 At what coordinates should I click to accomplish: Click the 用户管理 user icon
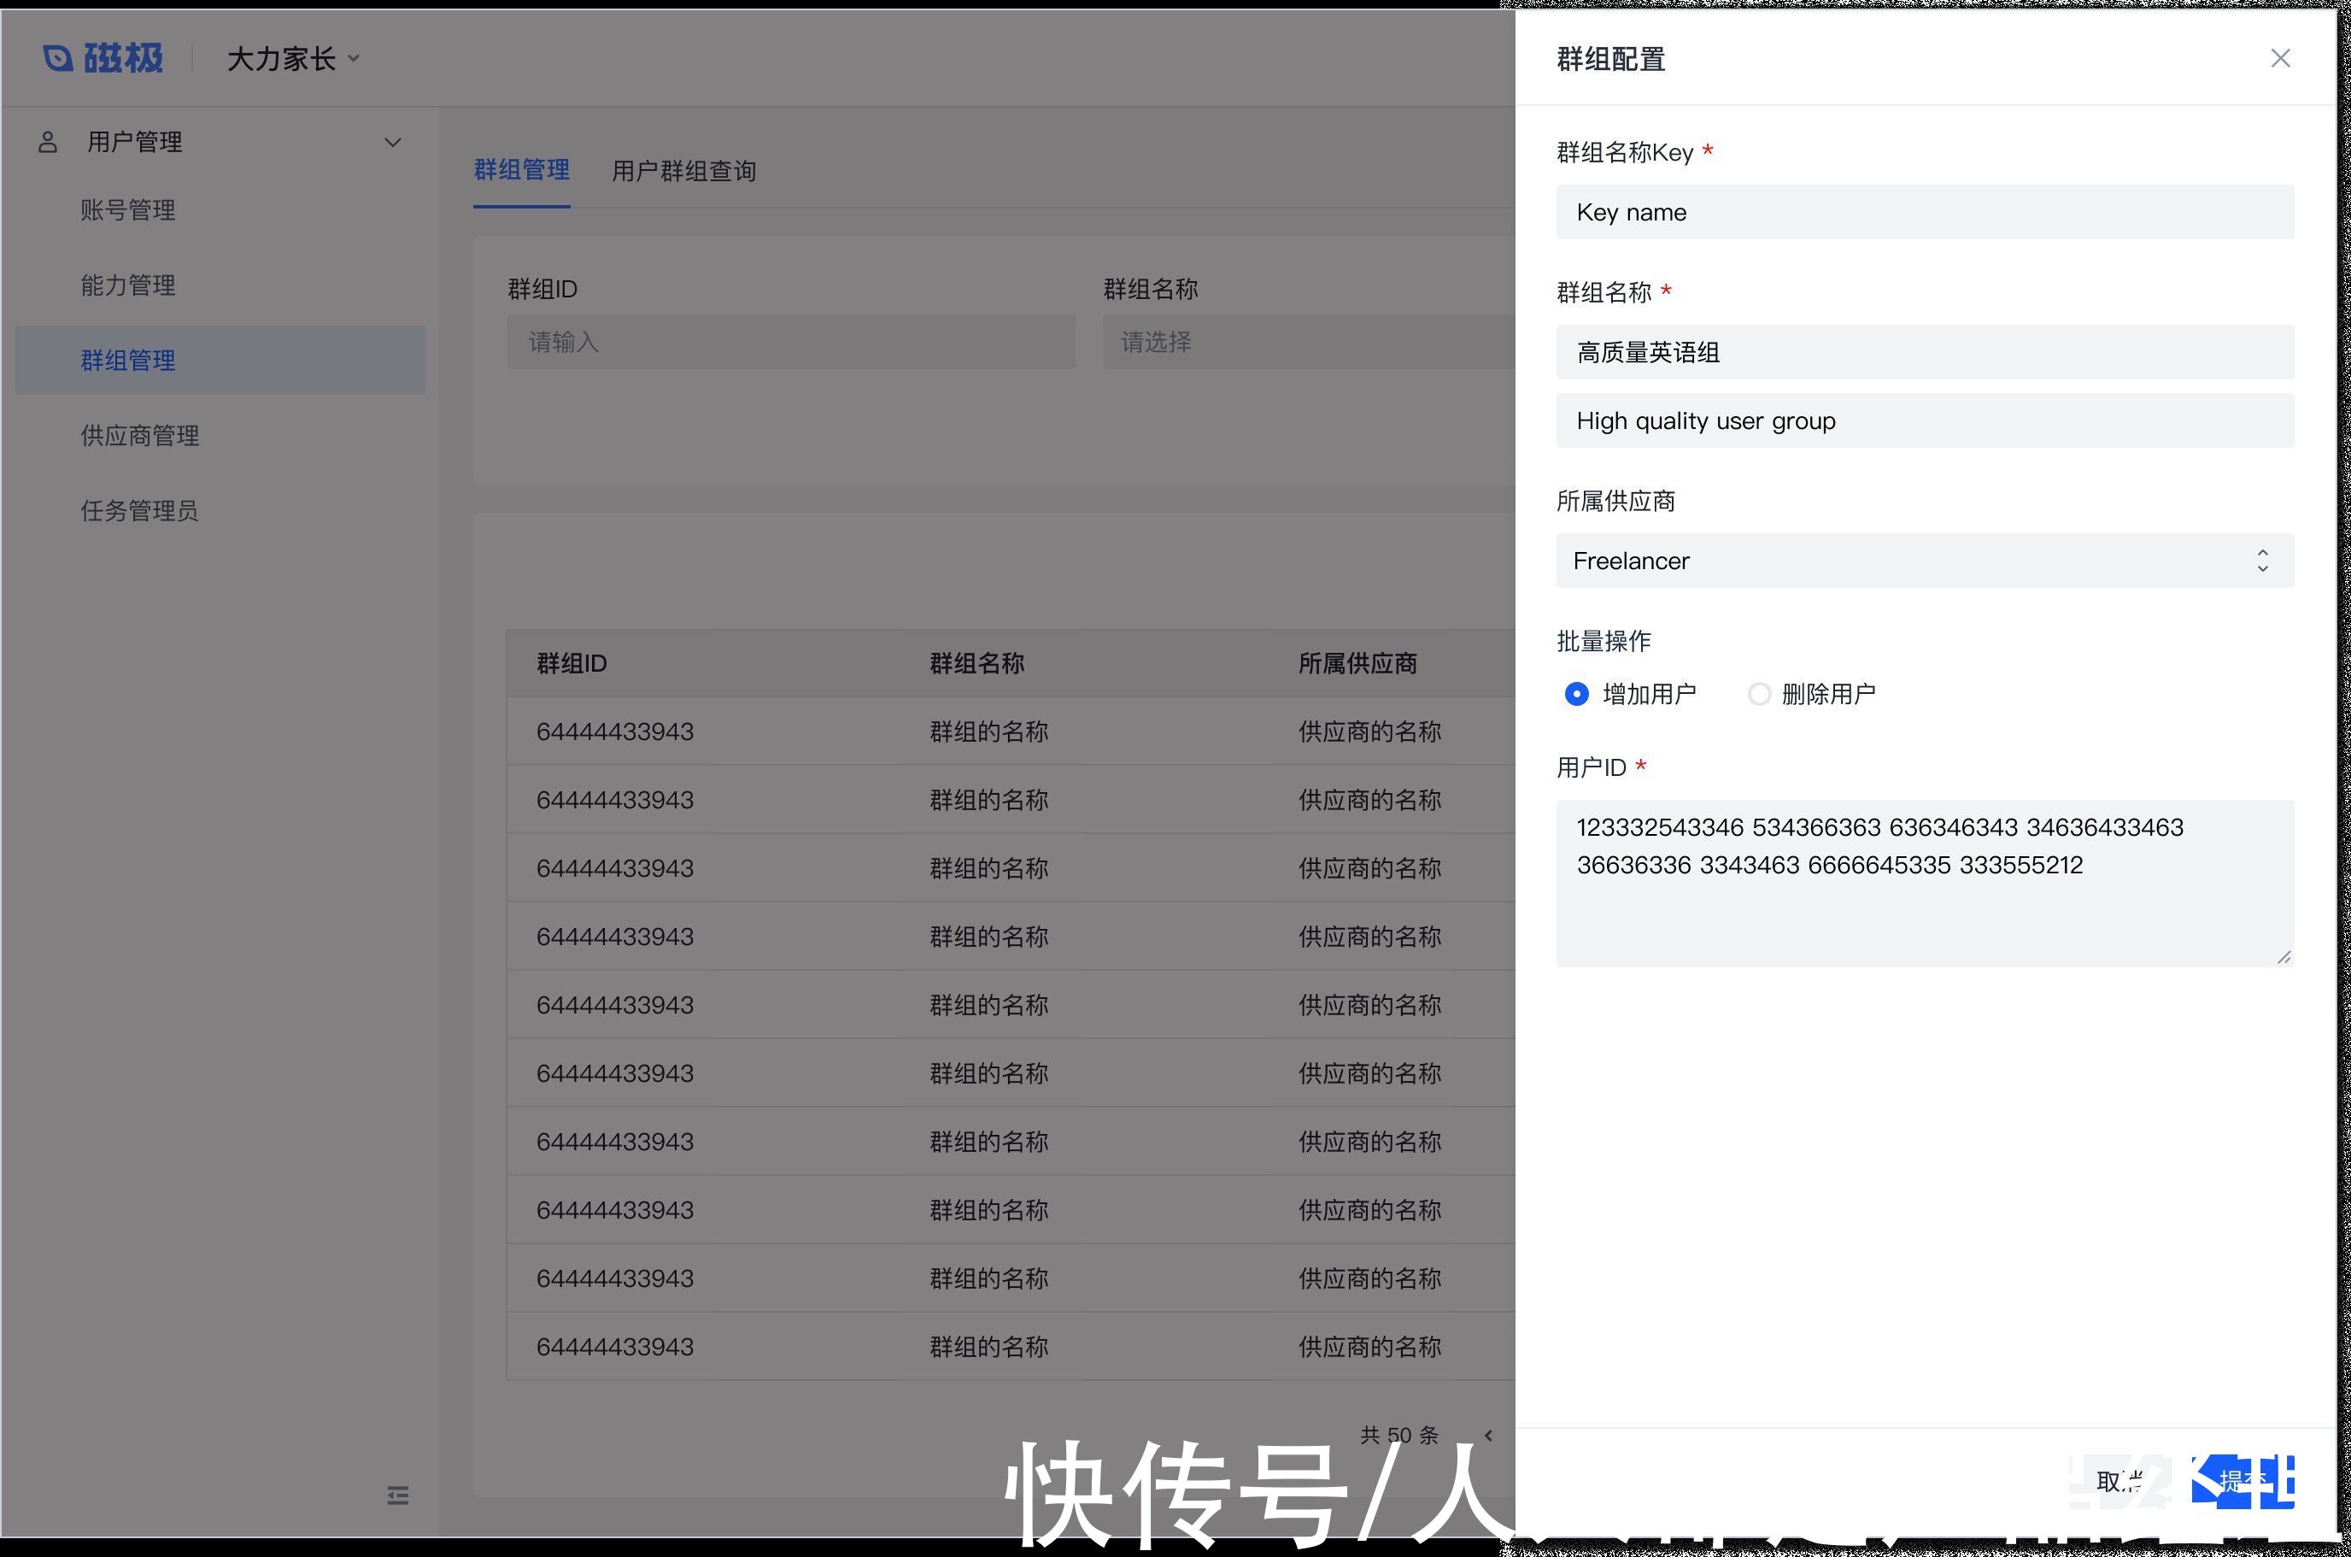tap(48, 142)
